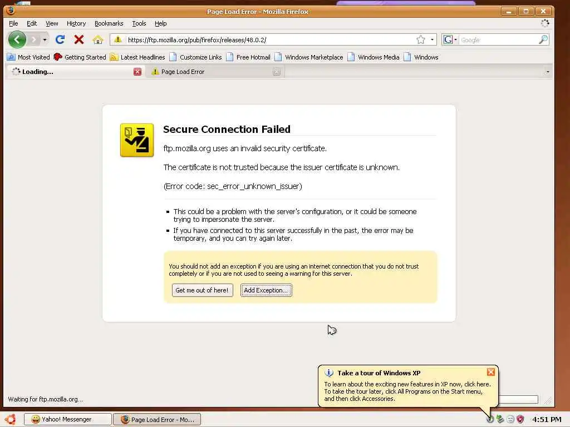Click the Windows bookmark

coord(421,57)
